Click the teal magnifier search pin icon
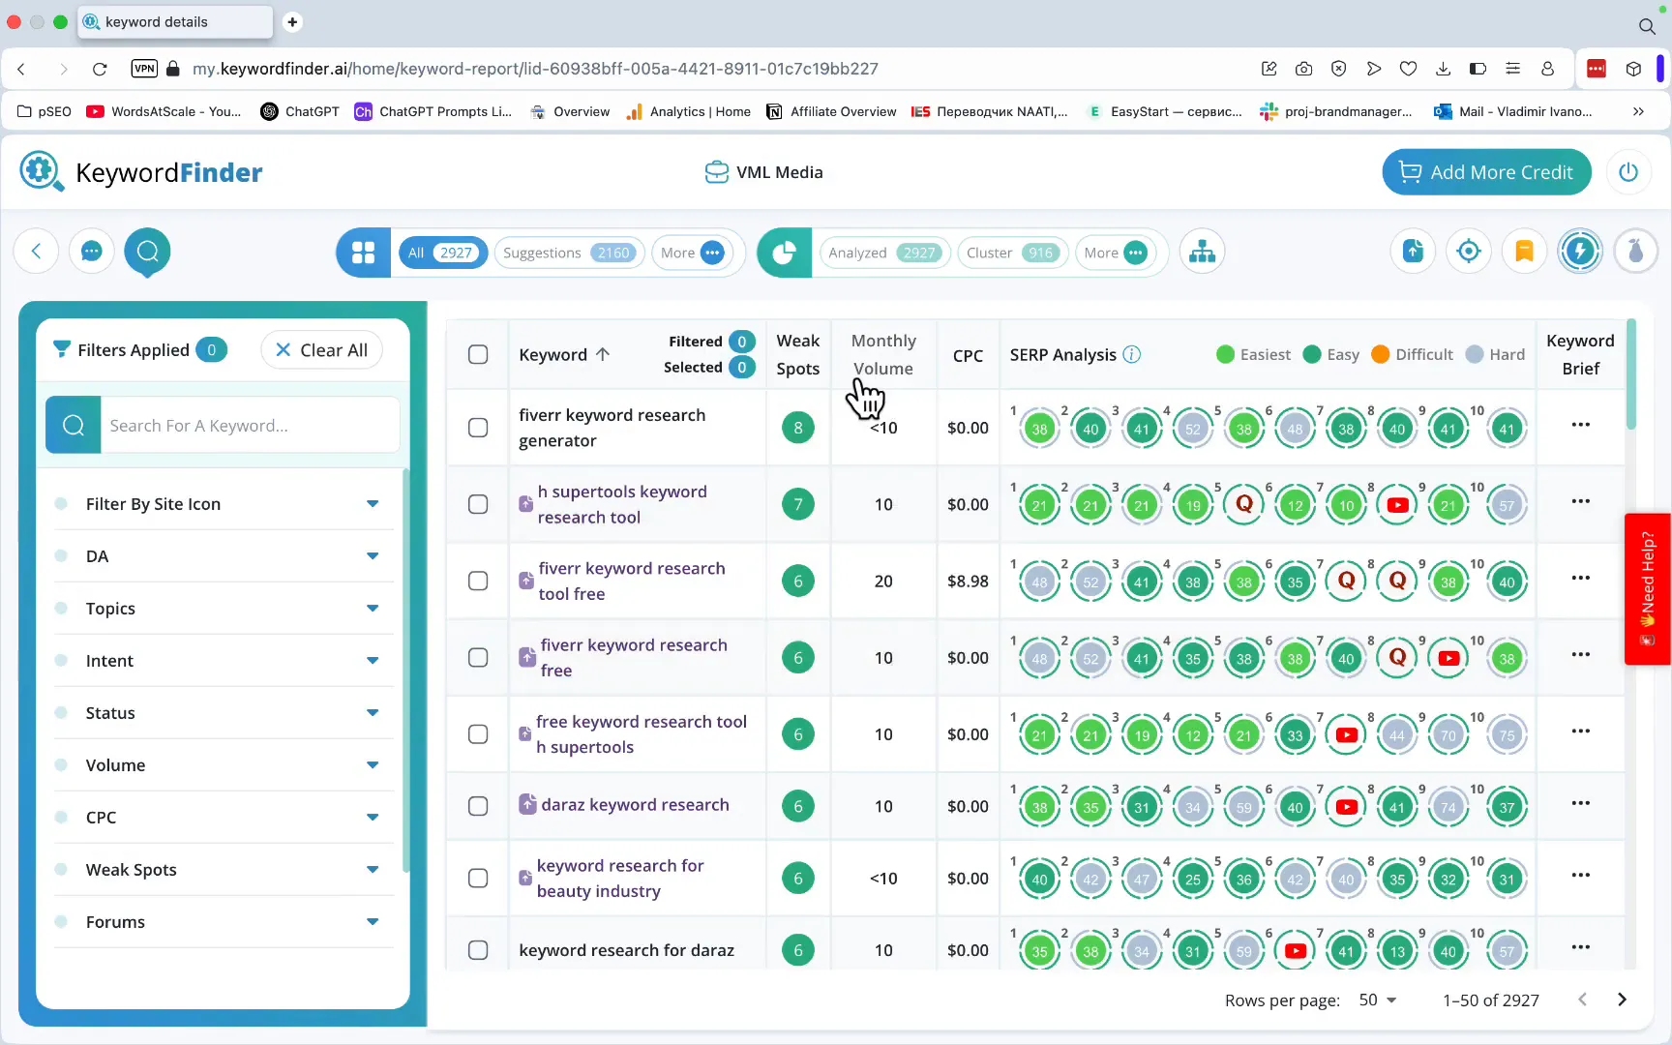Screen dimensions: 1672x1045 (x=148, y=252)
